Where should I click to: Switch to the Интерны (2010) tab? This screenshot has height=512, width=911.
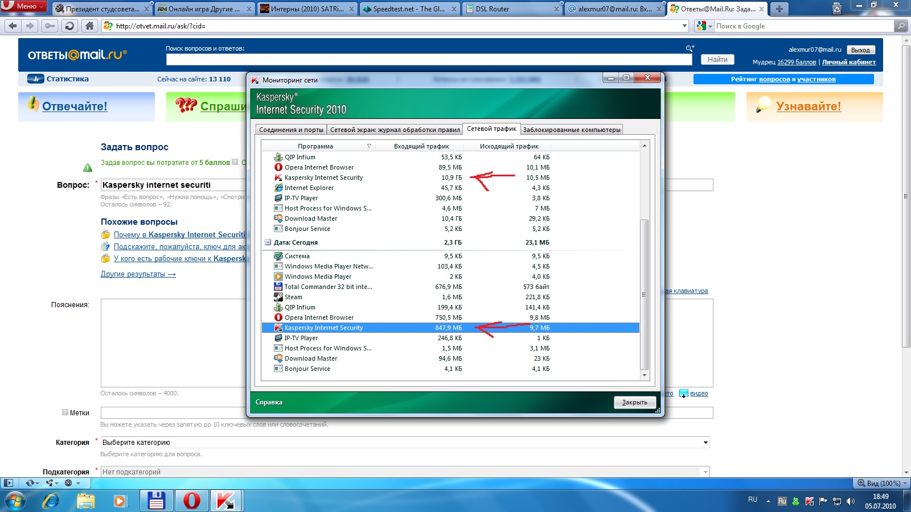(307, 9)
